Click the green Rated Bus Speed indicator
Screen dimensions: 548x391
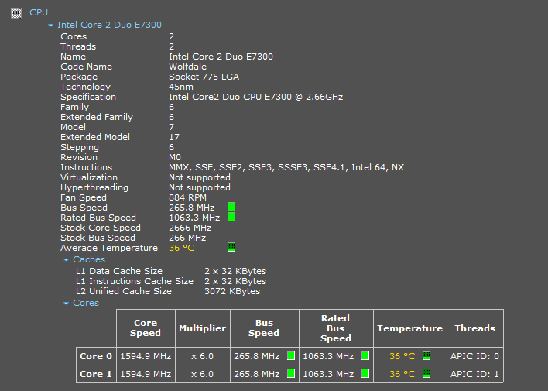(231, 218)
